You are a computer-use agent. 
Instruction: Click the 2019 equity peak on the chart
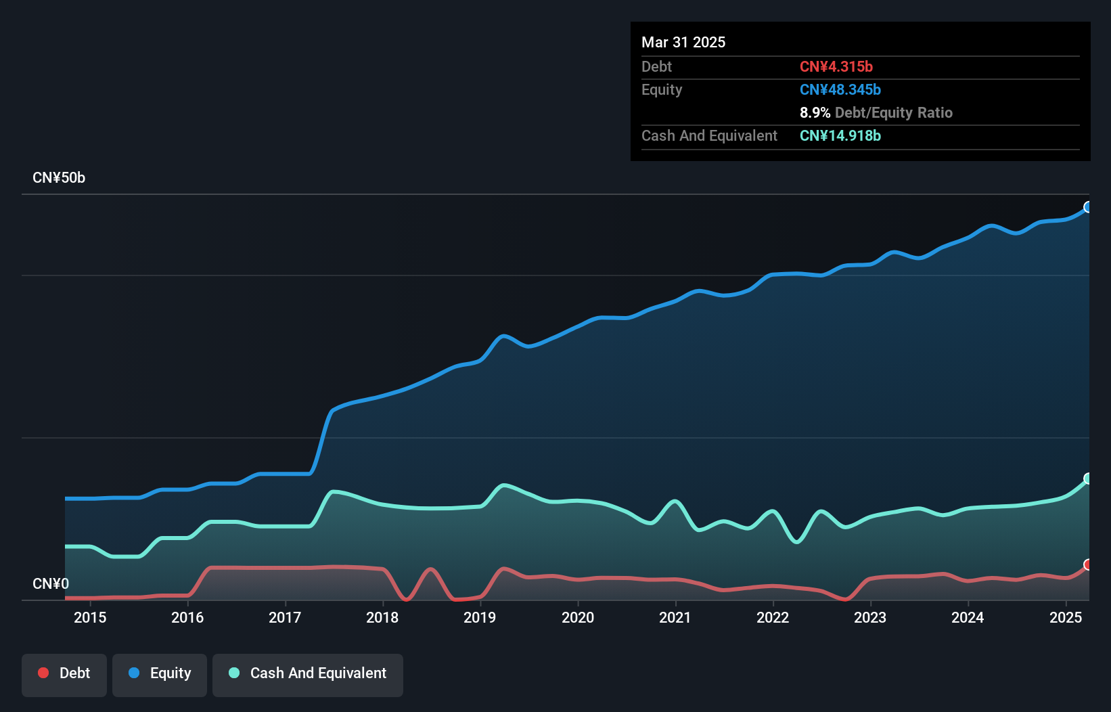(503, 335)
